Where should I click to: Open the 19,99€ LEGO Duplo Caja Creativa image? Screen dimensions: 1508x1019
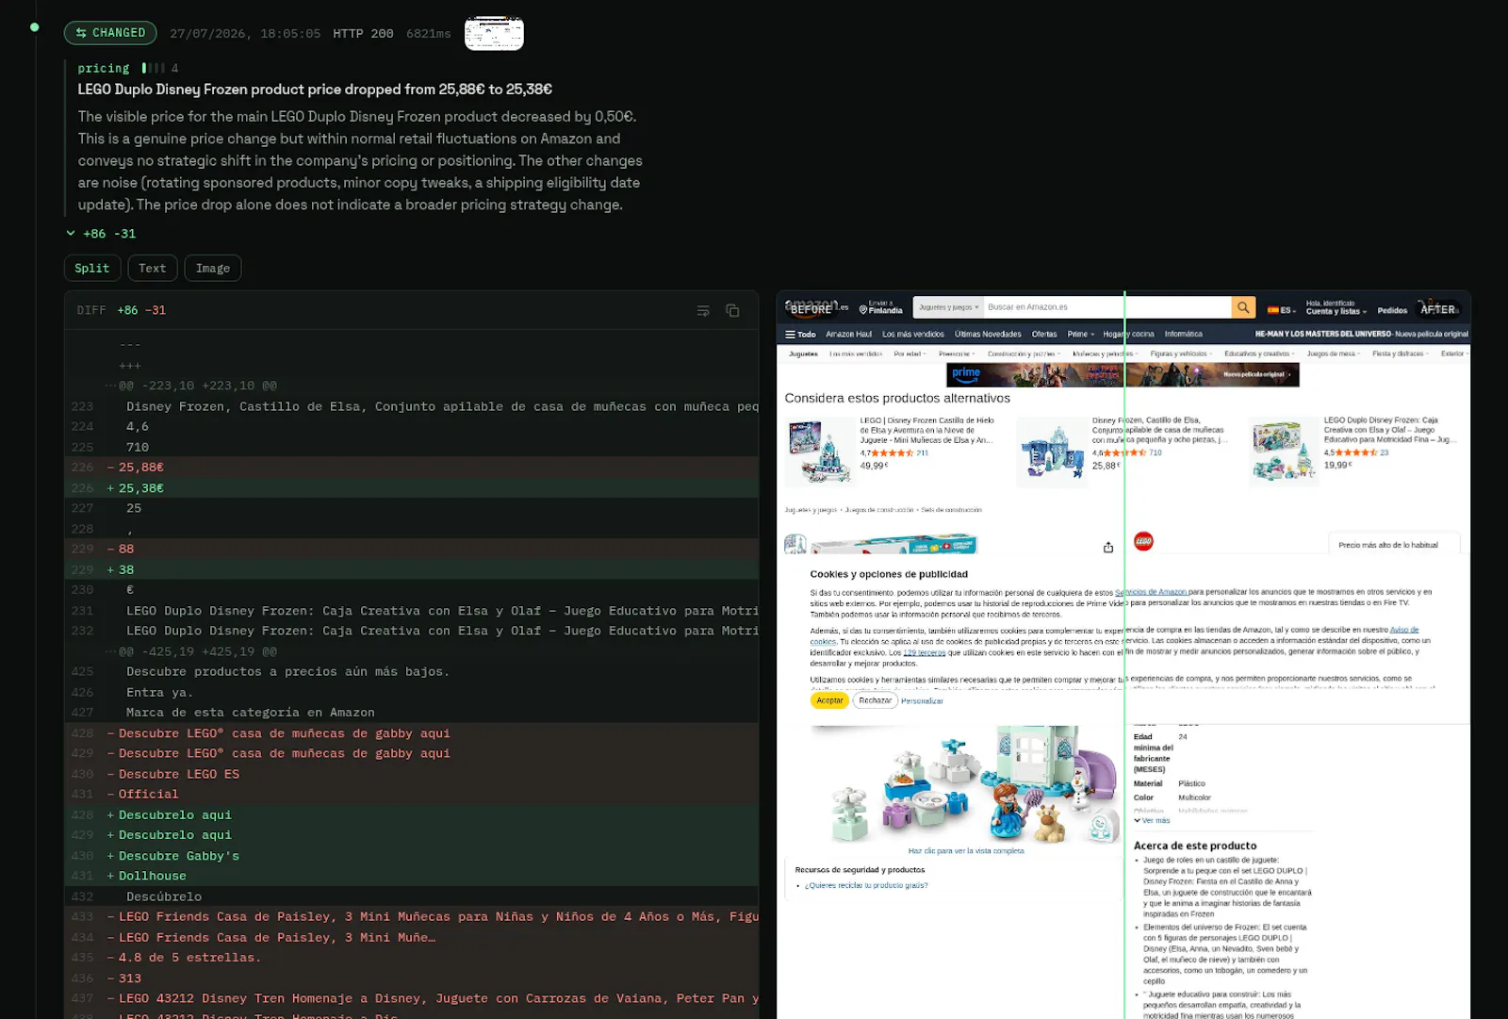1284,452
